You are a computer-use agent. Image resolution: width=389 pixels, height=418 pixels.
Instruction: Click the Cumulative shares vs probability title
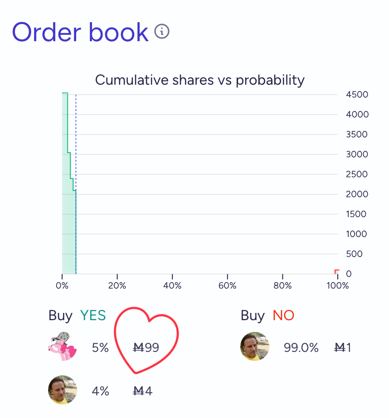click(200, 80)
